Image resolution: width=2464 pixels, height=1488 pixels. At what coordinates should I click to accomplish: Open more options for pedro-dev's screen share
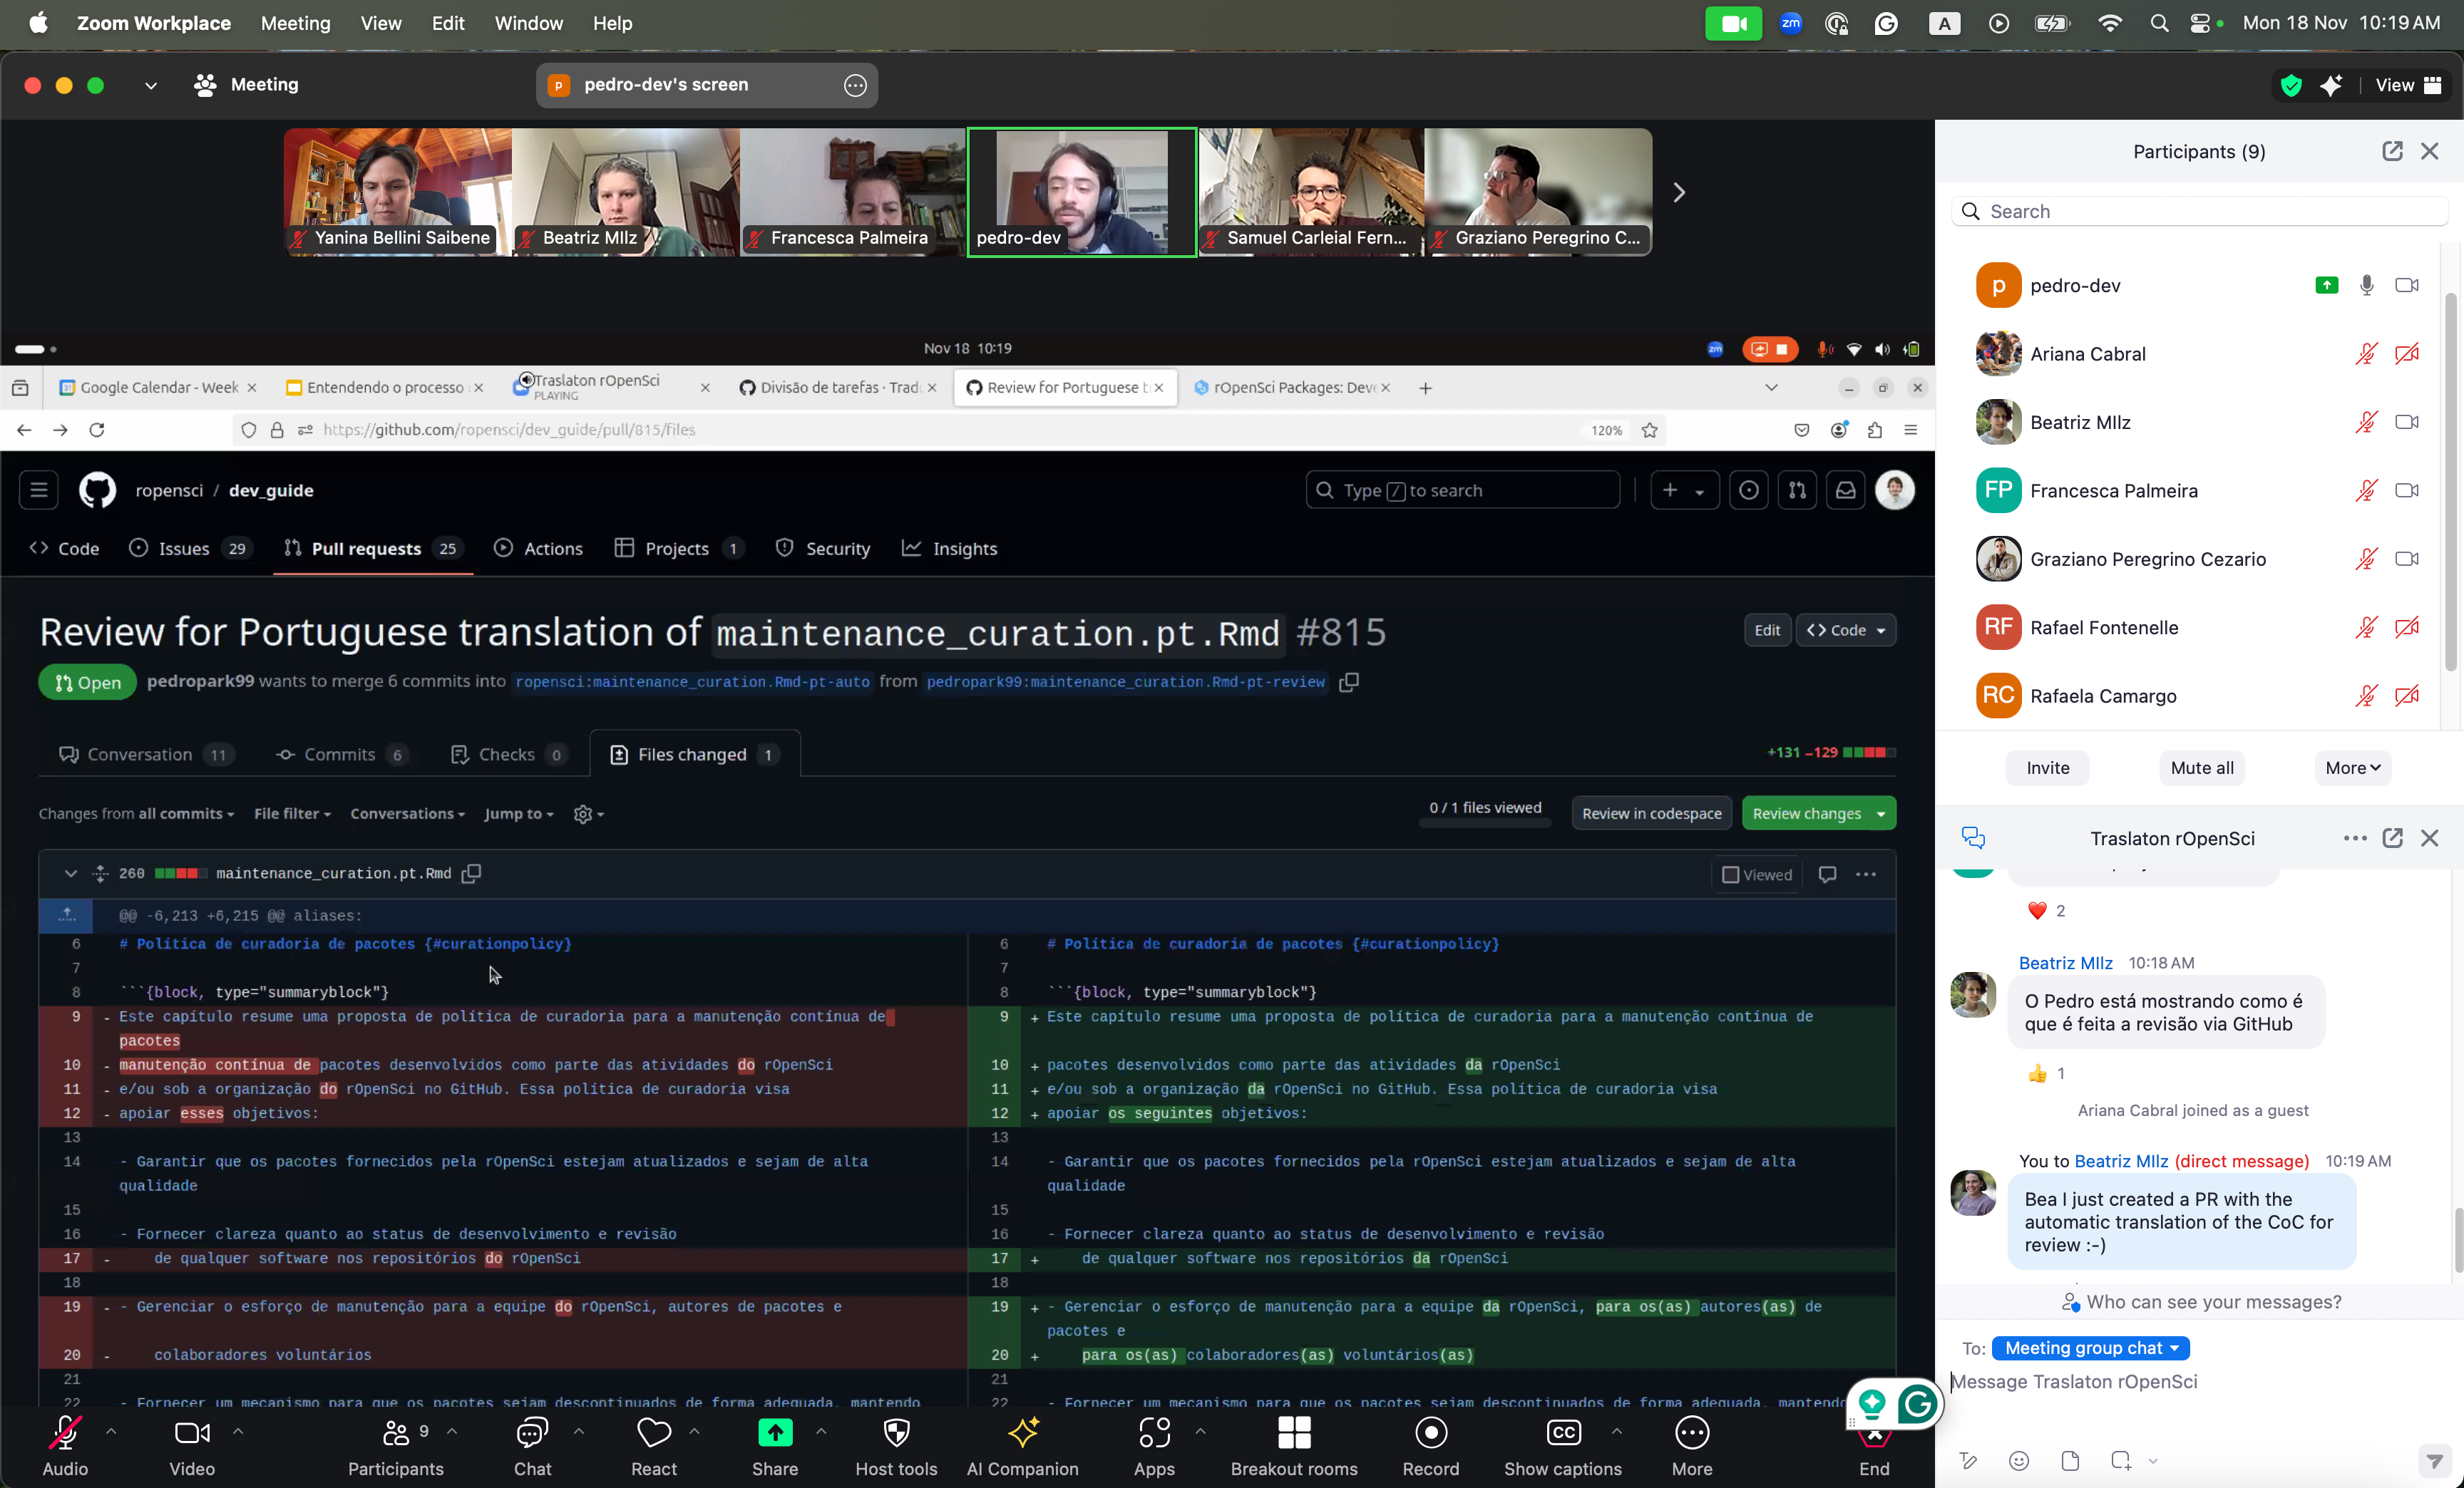pos(855,85)
